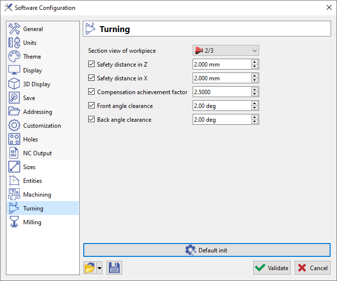This screenshot has height=281, width=337.
Task: Click the floppy disk save configuration icon
Action: pyautogui.click(x=114, y=268)
